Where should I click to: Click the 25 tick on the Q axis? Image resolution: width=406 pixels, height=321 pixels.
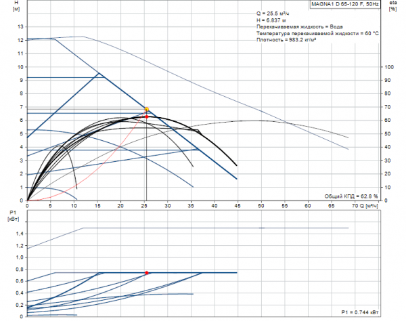(x=144, y=206)
